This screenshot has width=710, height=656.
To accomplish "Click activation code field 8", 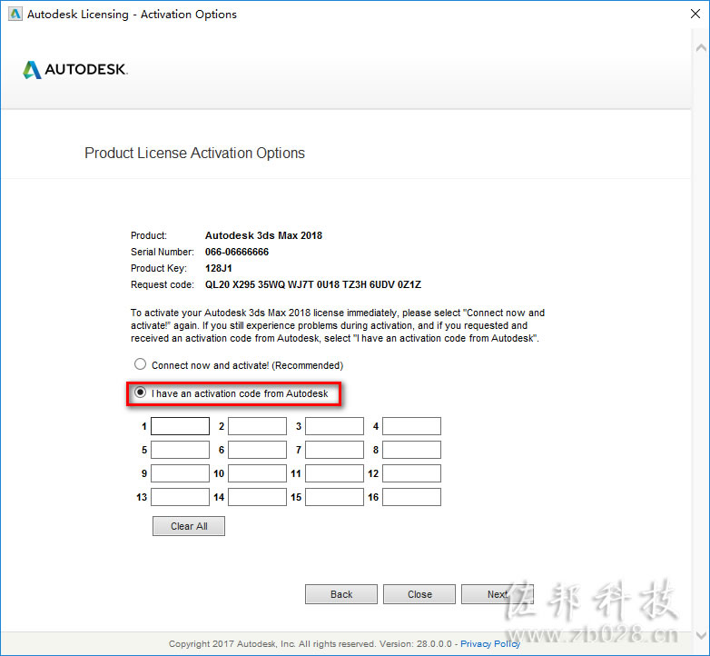I will [411, 450].
